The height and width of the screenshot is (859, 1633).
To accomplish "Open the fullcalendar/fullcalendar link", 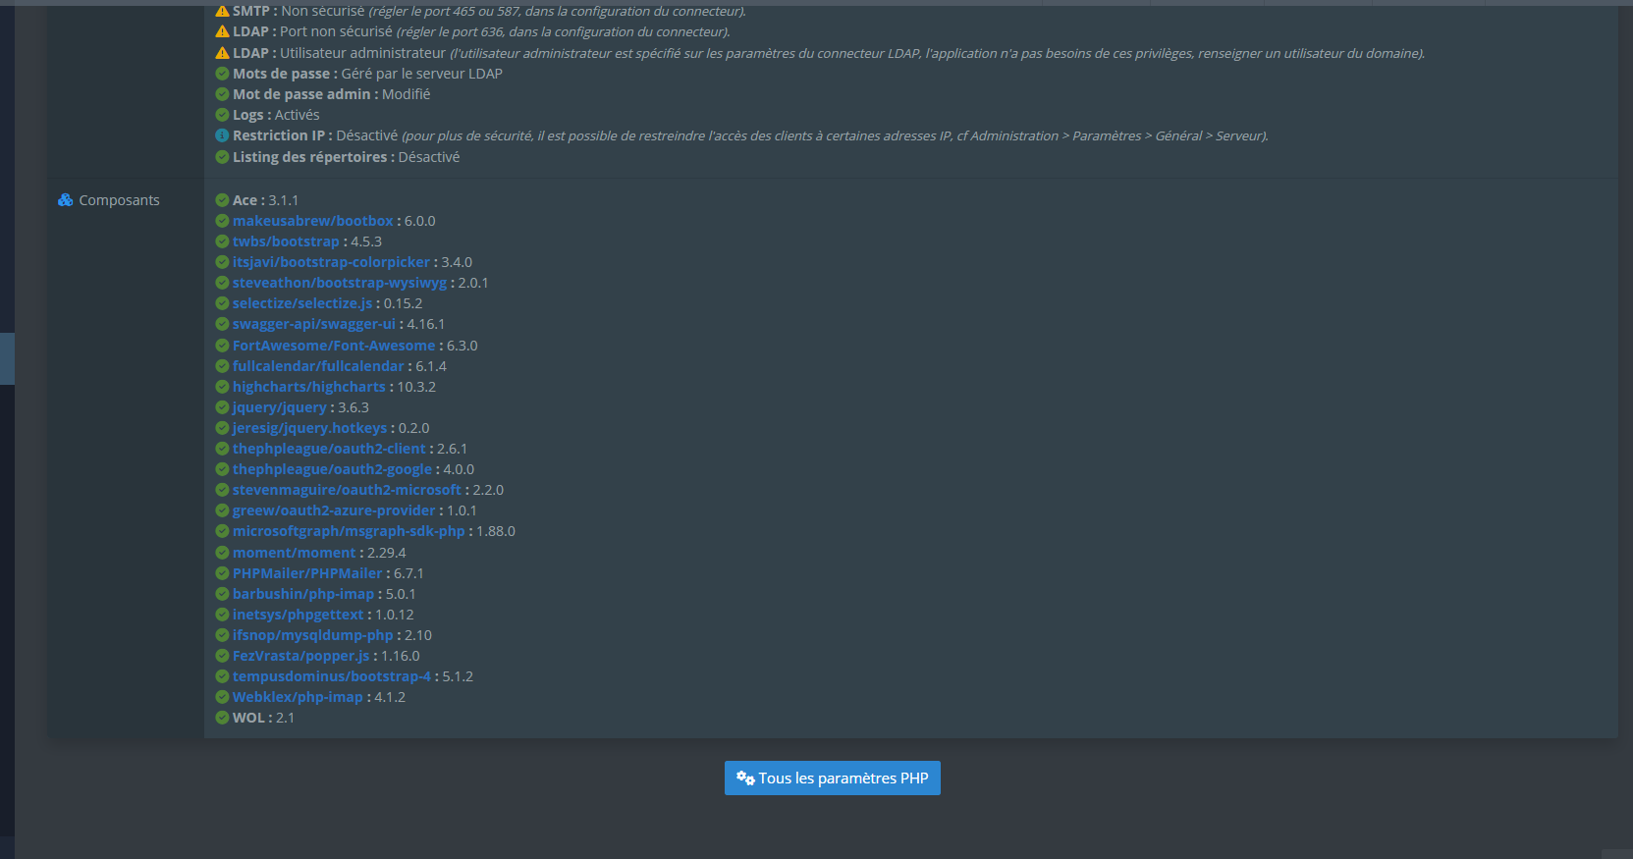I will coord(318,366).
